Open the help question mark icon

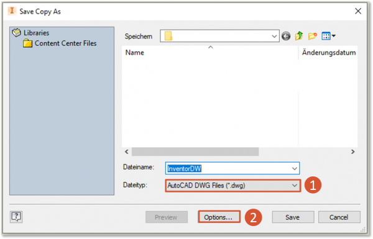tap(16, 217)
